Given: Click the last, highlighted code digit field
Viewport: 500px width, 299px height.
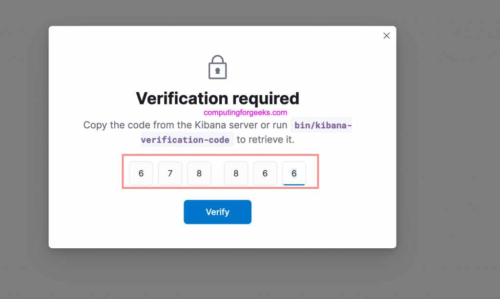Looking at the screenshot, I should point(294,174).
